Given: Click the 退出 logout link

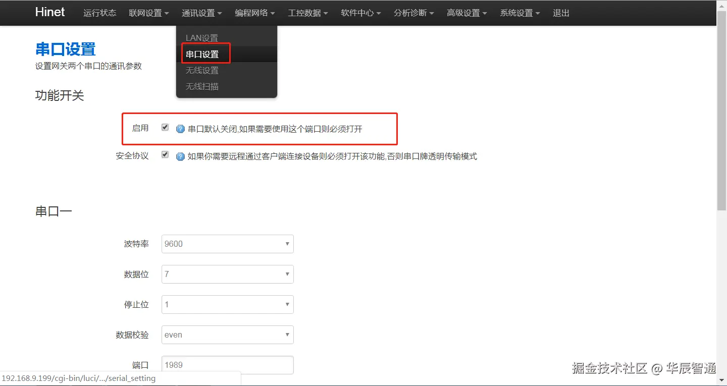Looking at the screenshot, I should [560, 13].
